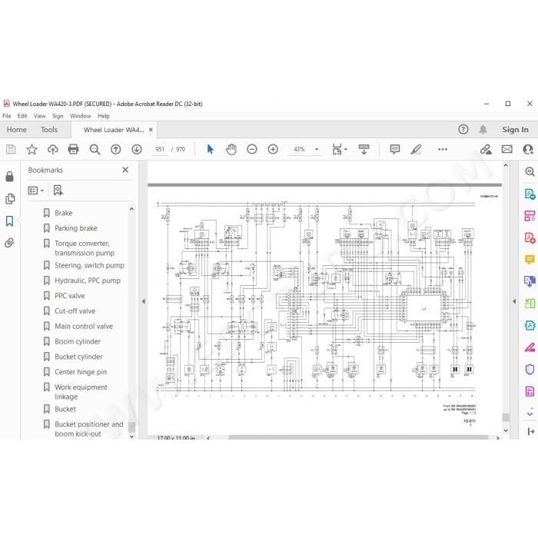This screenshot has height=538, width=538.
Task: Go to previous page arrow
Action: point(115,149)
